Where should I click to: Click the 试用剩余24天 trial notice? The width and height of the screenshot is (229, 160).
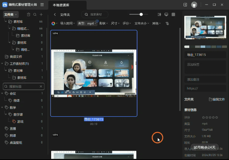click(204, 147)
